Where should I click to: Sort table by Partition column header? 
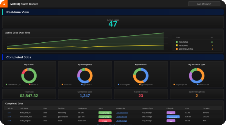pyautogui.click(x=61, y=108)
